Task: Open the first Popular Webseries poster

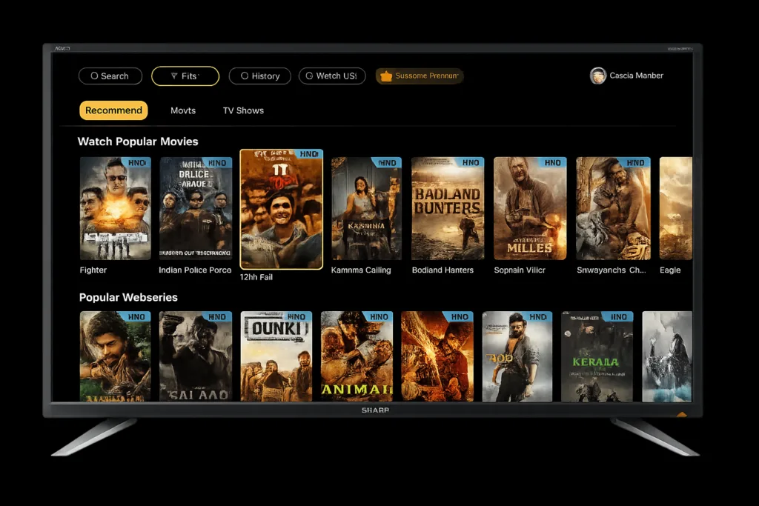Action: 115,356
